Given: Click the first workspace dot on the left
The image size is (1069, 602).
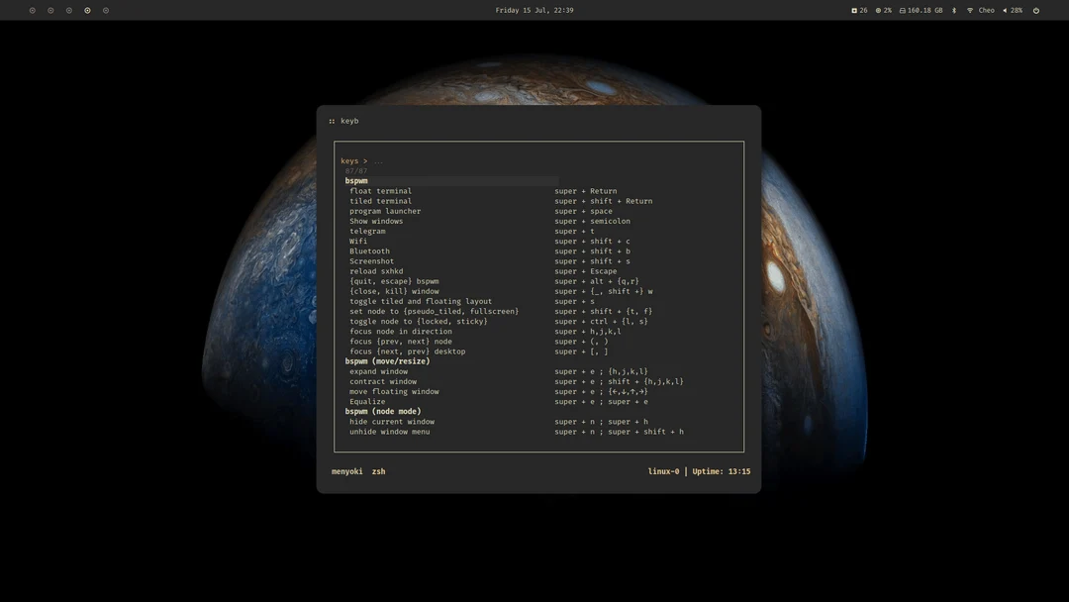Looking at the screenshot, I should click(32, 10).
